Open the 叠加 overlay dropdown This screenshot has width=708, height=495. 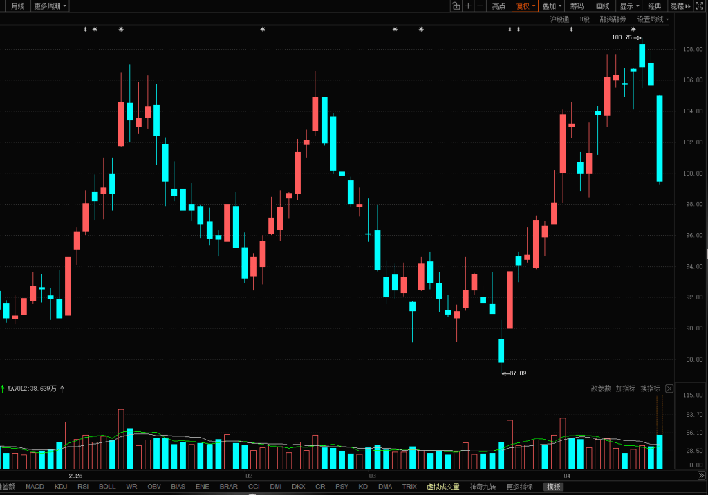551,6
